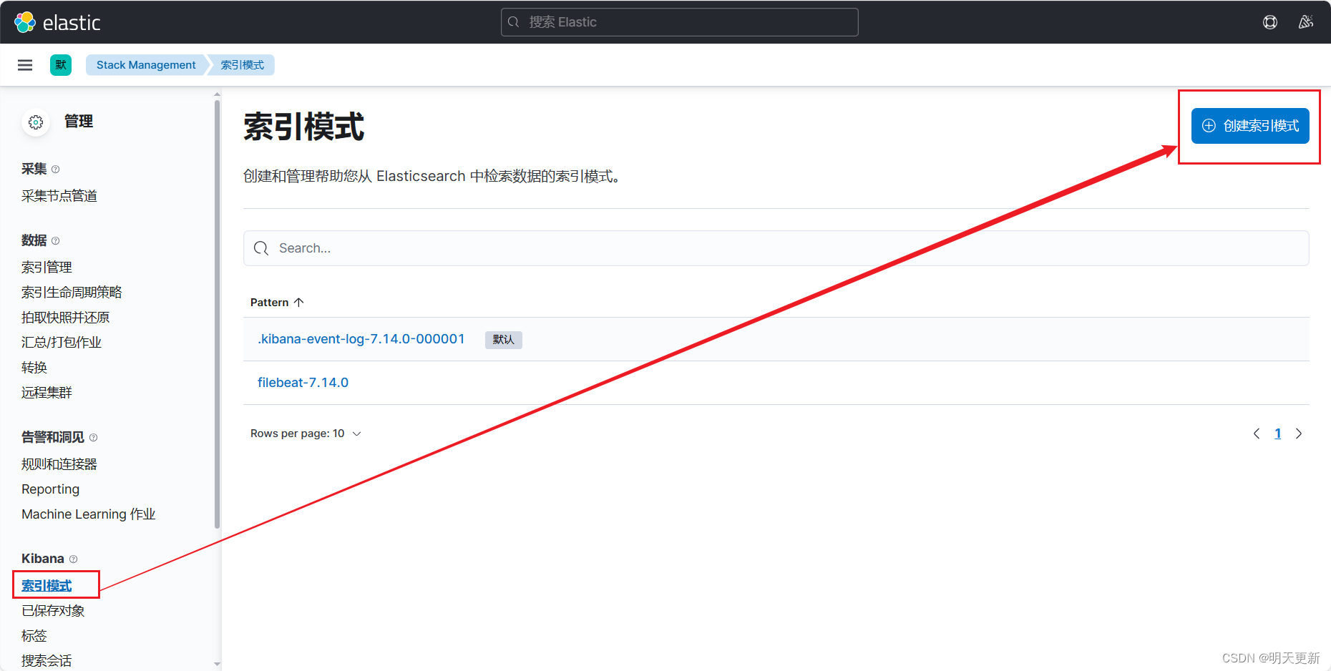Navigate via the Stack Management breadcrumb
The image size is (1331, 671).
tap(145, 64)
